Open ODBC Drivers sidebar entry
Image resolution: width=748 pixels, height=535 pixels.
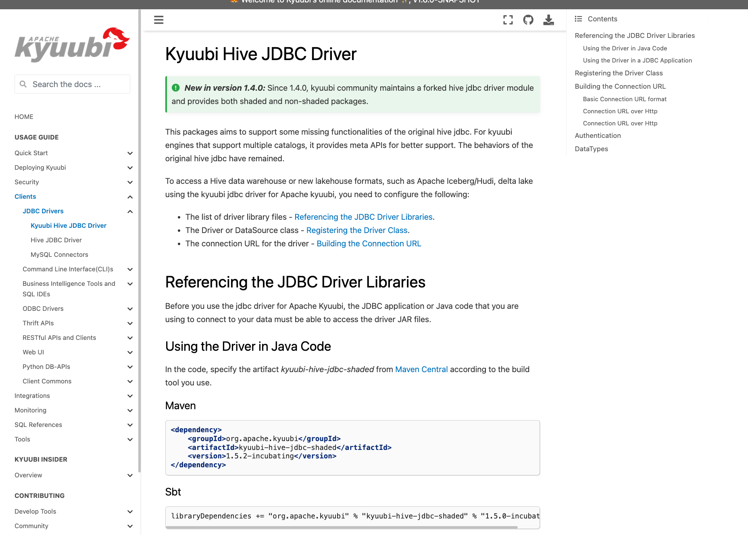click(43, 308)
